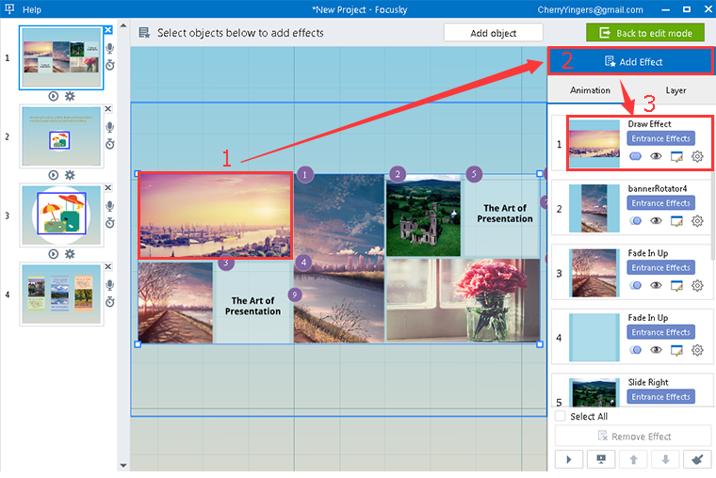Click the microphone icon beside slide 3
The image size is (716, 478).
tap(109, 206)
